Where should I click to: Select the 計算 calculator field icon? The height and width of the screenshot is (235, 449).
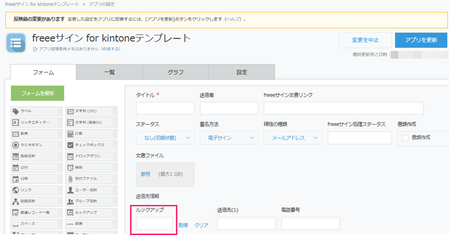pyautogui.click(x=70, y=133)
